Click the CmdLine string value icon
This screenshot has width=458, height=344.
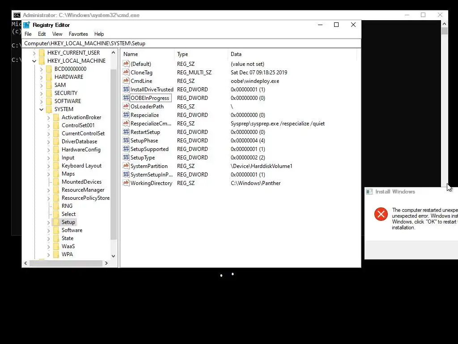click(x=126, y=81)
